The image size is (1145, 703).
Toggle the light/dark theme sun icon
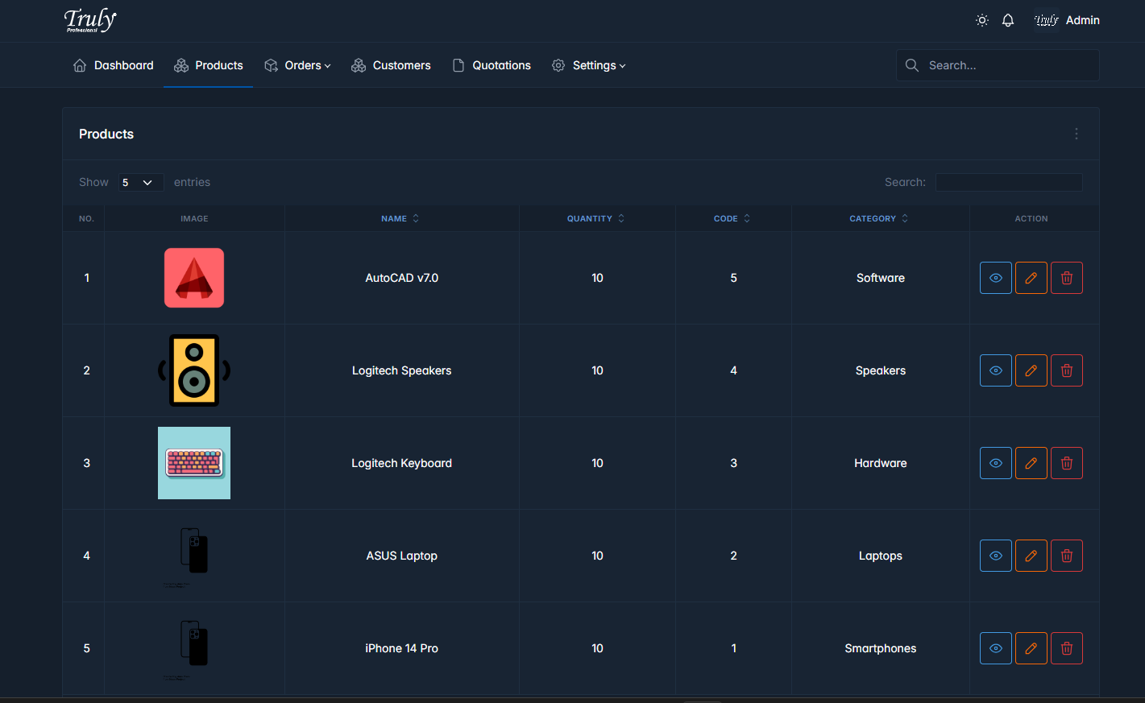(x=981, y=20)
